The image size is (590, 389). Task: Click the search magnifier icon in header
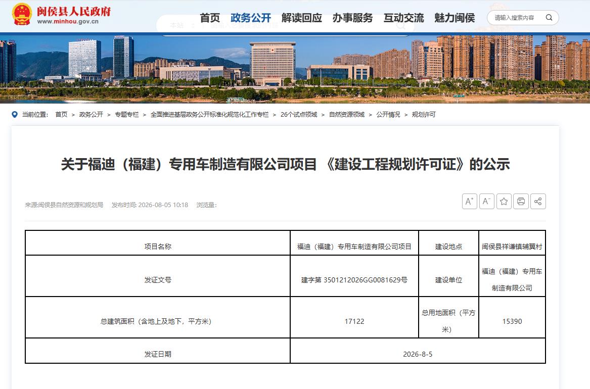[549, 17]
